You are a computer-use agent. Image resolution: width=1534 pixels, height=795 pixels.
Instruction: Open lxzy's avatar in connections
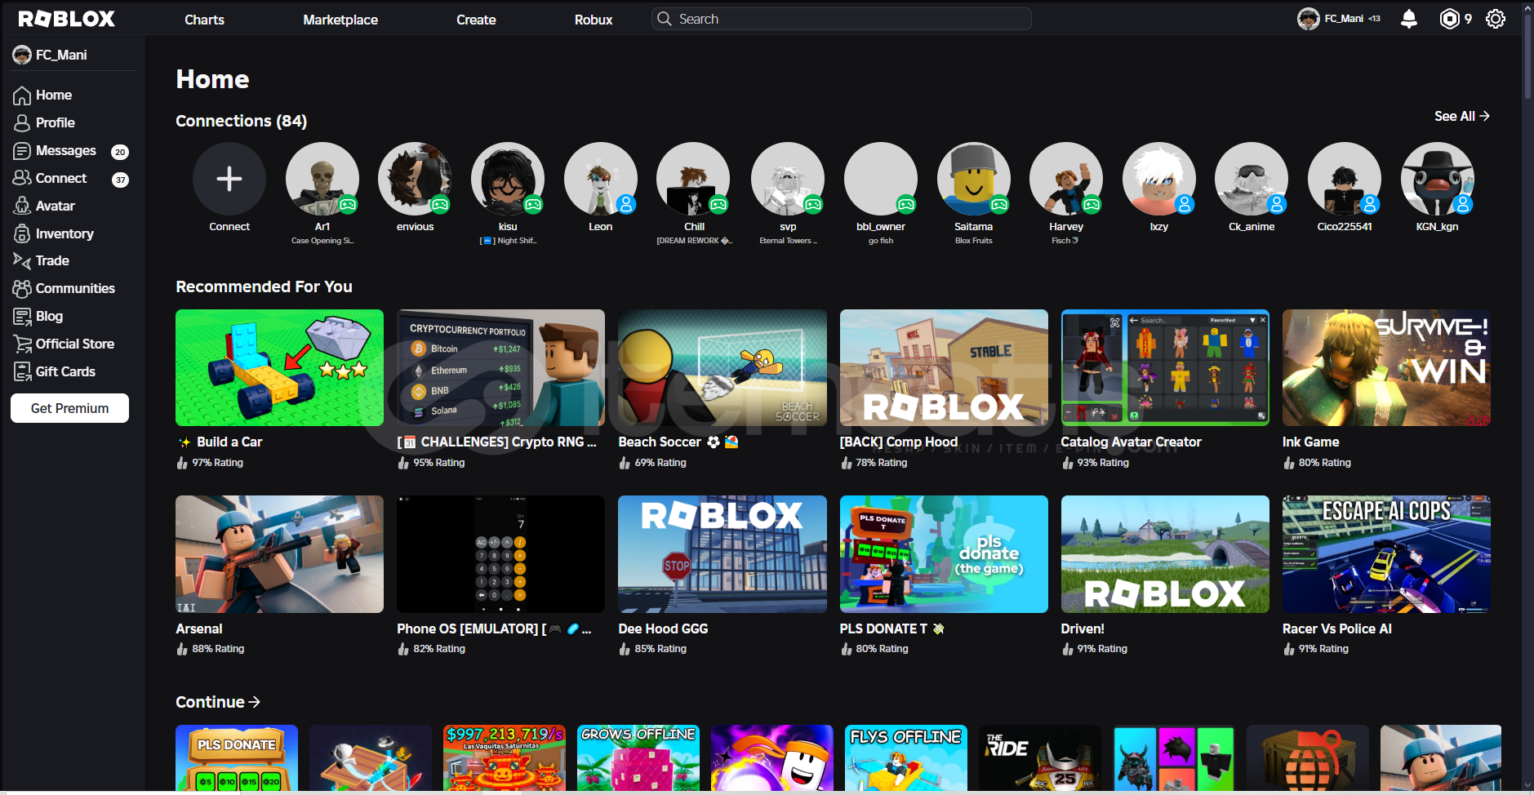click(1158, 179)
